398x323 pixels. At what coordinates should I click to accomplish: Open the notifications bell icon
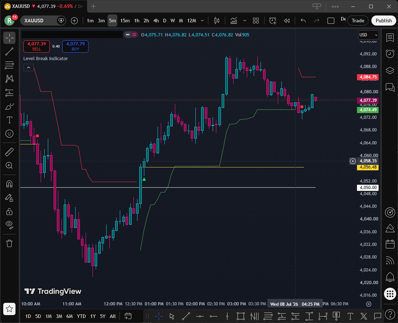(x=390, y=277)
